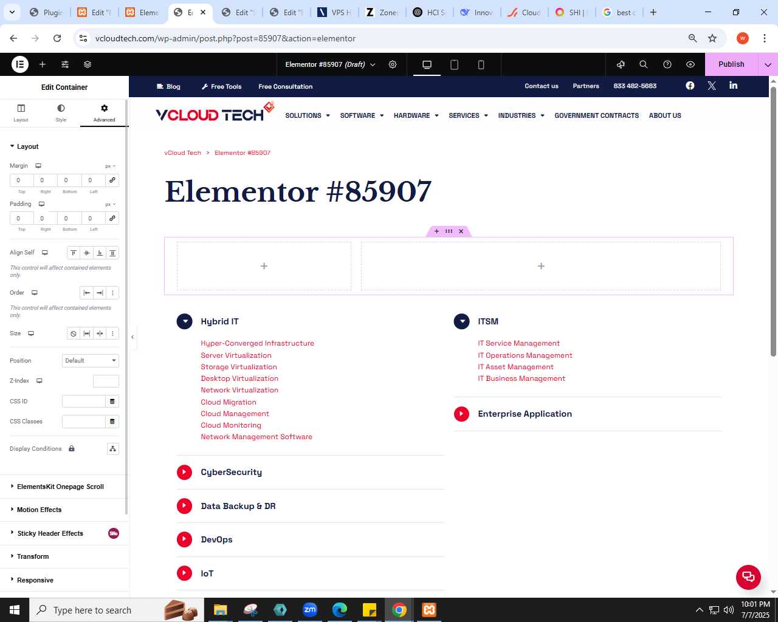Add container using handle plus icon
The height and width of the screenshot is (622, 778).
click(436, 231)
